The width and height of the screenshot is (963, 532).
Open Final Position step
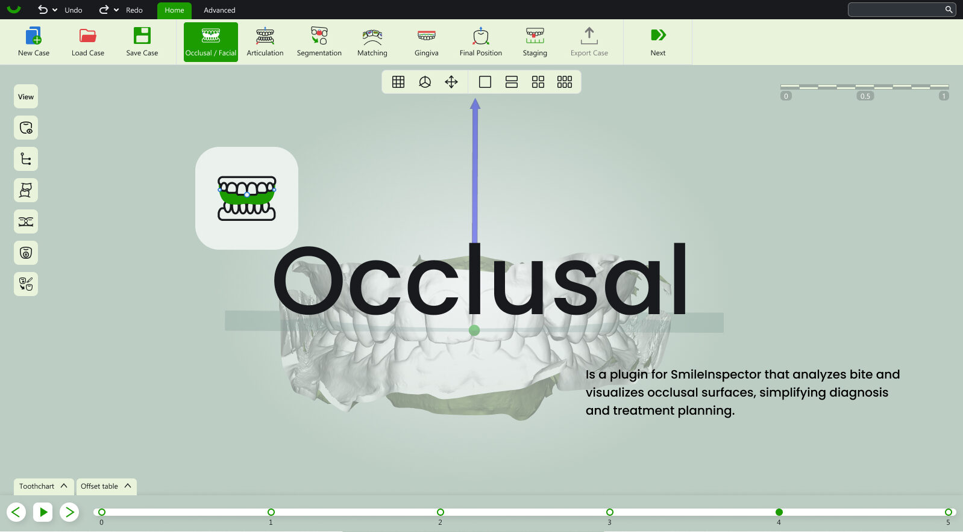pos(480,42)
